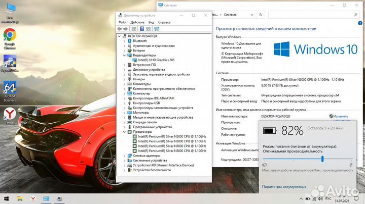Open the CrystalDisk desktop shortcut
The height and width of the screenshot is (204, 365).
pyautogui.click(x=10, y=63)
